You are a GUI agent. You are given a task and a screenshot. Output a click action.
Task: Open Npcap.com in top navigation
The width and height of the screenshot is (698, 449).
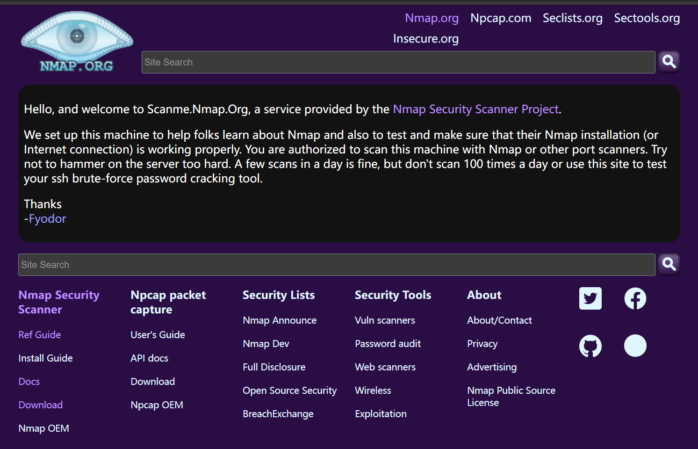(501, 18)
